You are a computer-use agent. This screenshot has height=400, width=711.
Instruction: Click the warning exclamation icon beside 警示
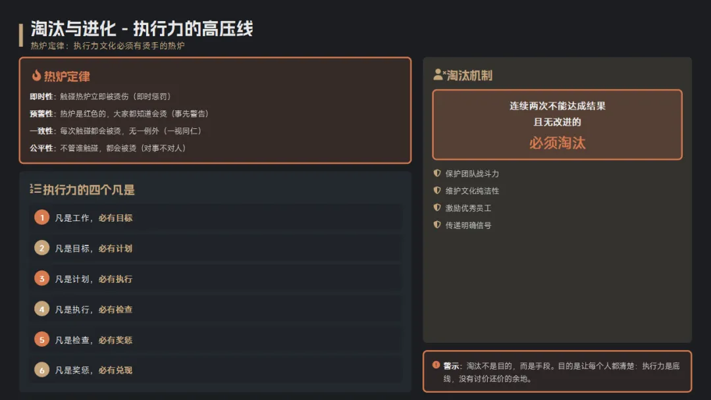(436, 365)
